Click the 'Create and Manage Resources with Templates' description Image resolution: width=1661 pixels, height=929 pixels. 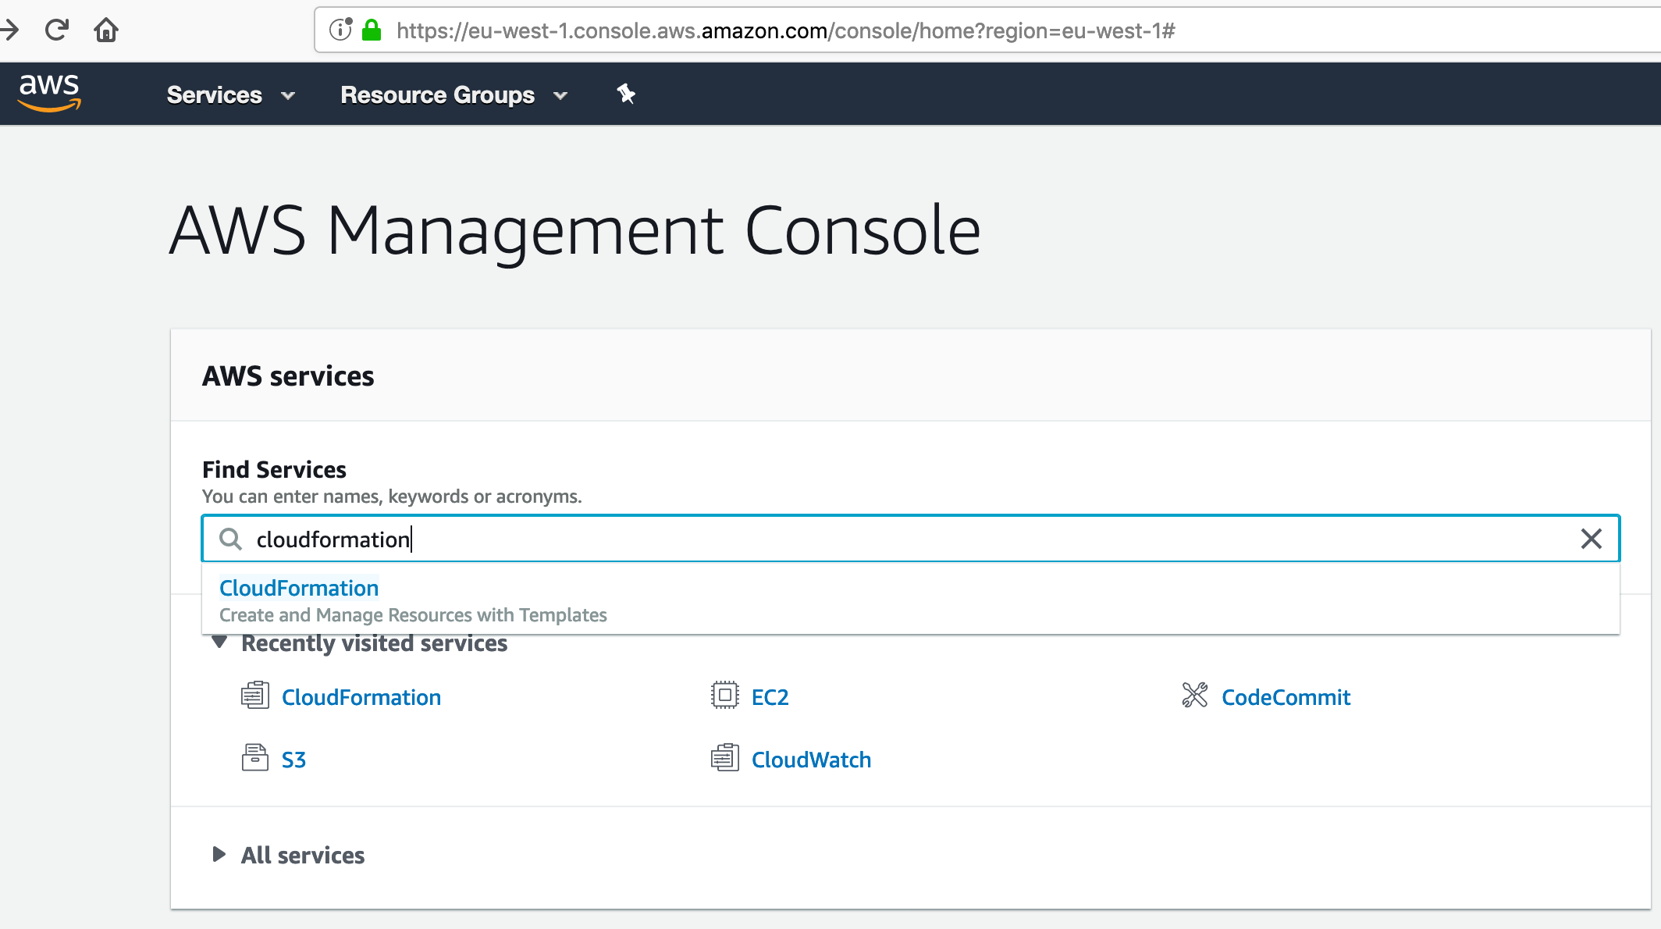click(413, 615)
